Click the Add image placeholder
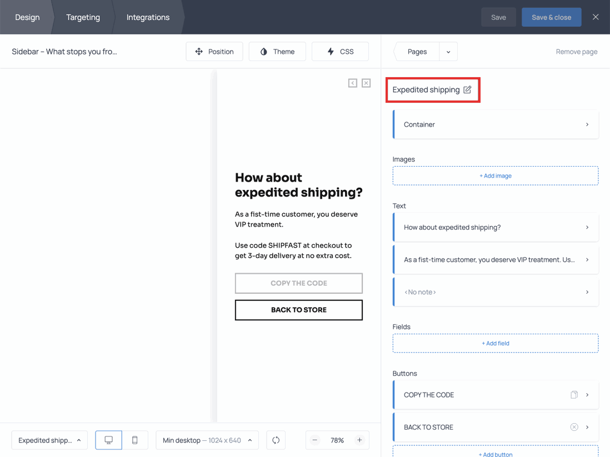610x457 pixels. (496, 175)
